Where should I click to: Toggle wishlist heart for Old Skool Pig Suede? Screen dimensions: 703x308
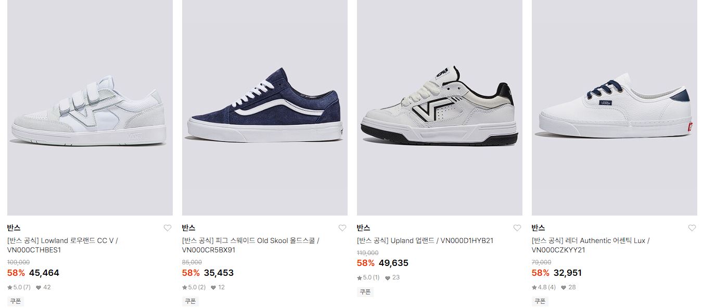tap(342, 228)
